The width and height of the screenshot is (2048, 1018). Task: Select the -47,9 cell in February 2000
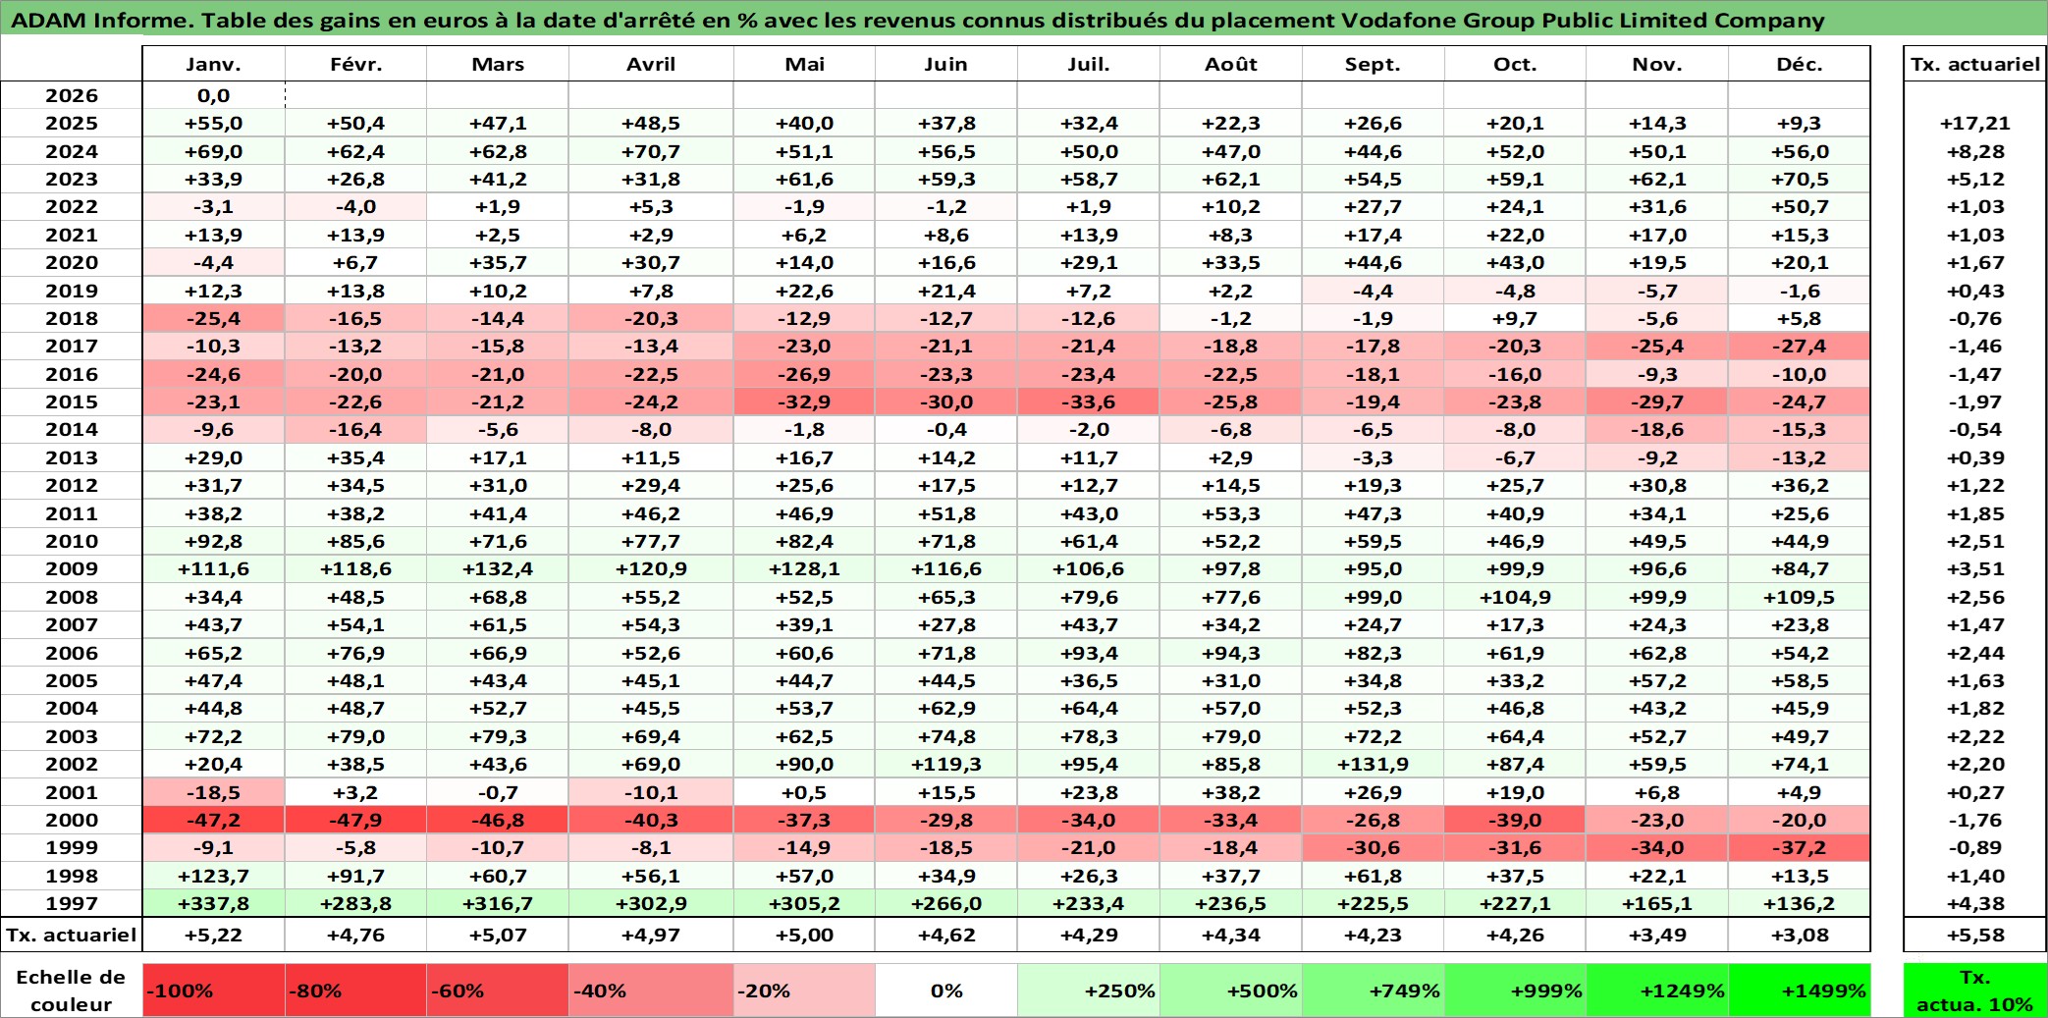coord(355,820)
